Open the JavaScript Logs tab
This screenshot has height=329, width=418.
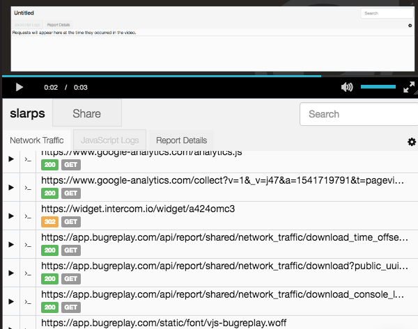click(110, 141)
